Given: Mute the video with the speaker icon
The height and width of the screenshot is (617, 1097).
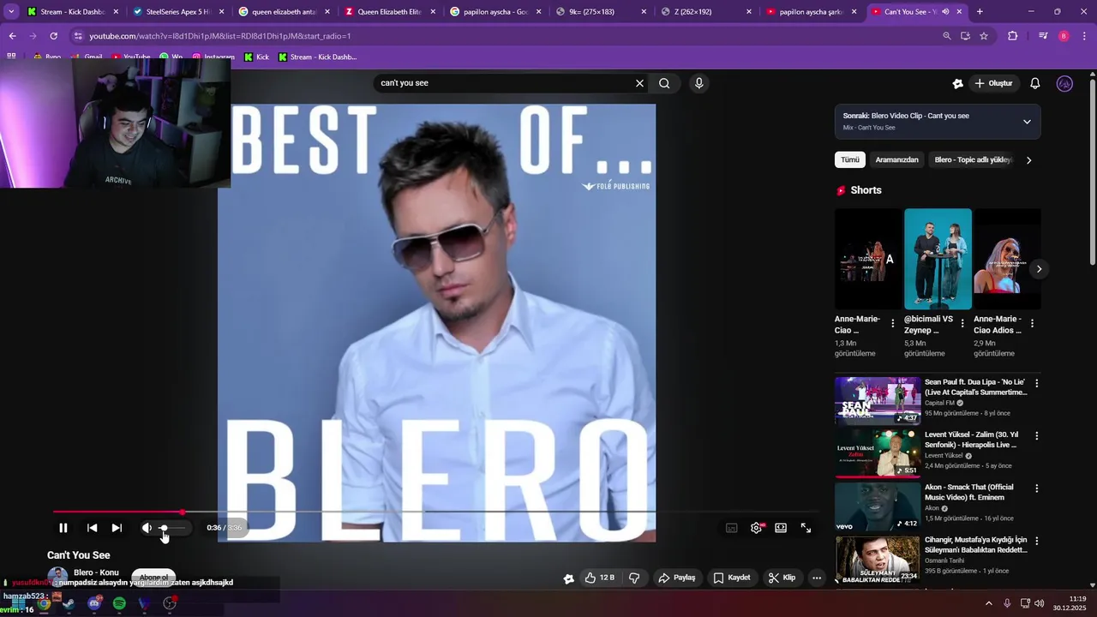Looking at the screenshot, I should 147,528.
